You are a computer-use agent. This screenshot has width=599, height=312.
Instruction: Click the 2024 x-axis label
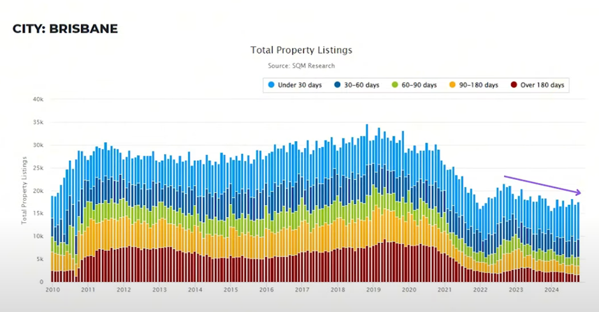552,290
